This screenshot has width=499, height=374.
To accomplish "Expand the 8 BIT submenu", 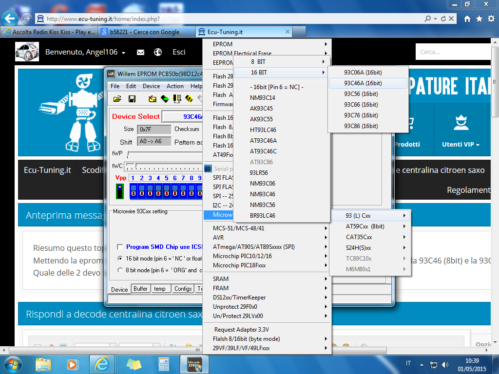I will tap(282, 62).
